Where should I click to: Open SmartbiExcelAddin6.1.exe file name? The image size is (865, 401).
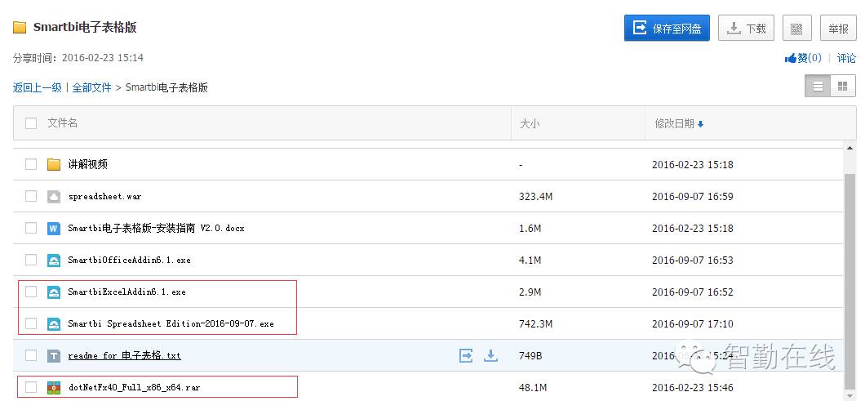coord(126,292)
